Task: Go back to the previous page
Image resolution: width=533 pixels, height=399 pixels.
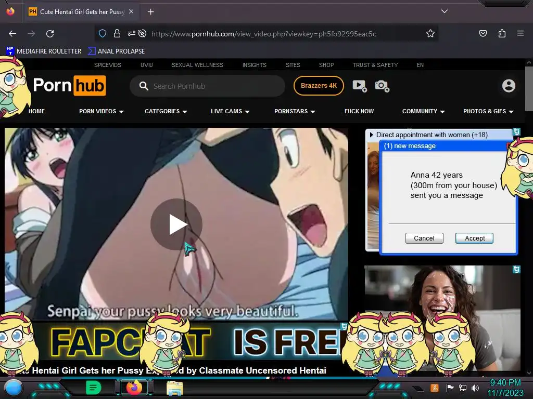Action: [12, 34]
